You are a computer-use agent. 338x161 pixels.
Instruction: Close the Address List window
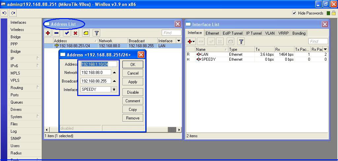point(178,24)
